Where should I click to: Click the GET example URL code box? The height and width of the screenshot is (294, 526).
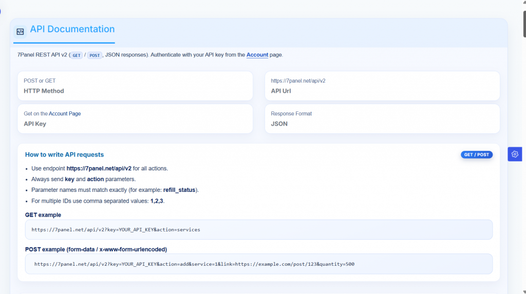[x=259, y=230]
